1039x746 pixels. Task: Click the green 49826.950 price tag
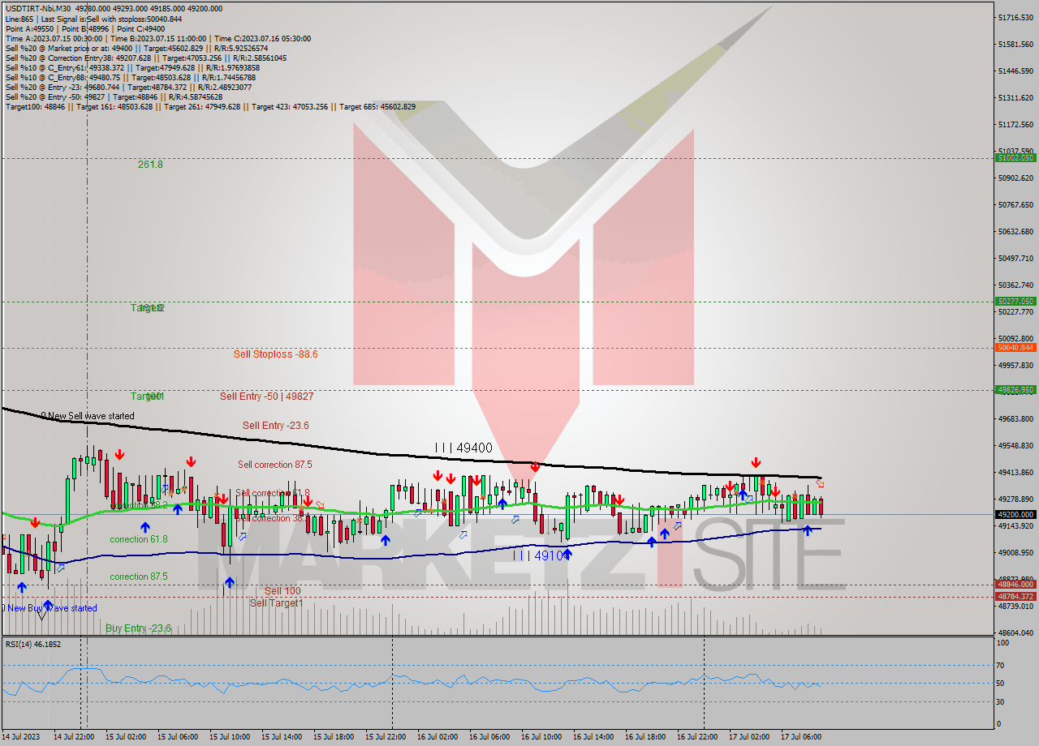click(x=1015, y=389)
